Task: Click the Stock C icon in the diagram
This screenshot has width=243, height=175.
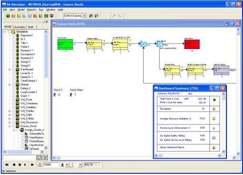Action: coord(55,95)
